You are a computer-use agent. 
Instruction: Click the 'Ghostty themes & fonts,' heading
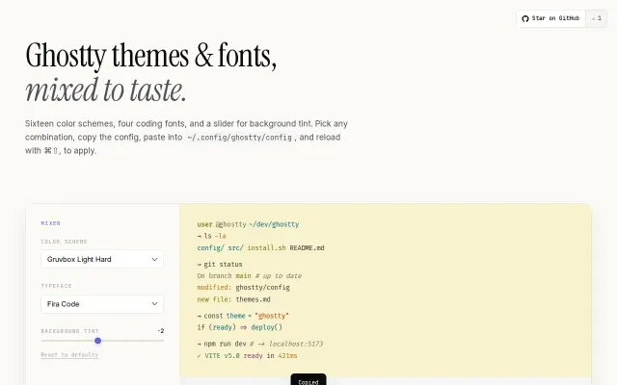[151, 56]
